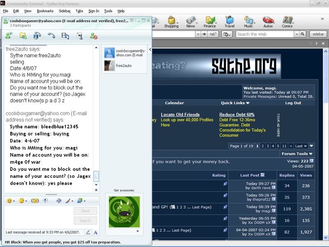Open Locate Old Friends ad link
329x247 pixels.
pos(180,115)
